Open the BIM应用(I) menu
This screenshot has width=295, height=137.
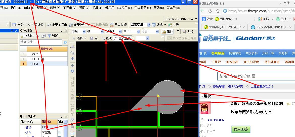124,8
